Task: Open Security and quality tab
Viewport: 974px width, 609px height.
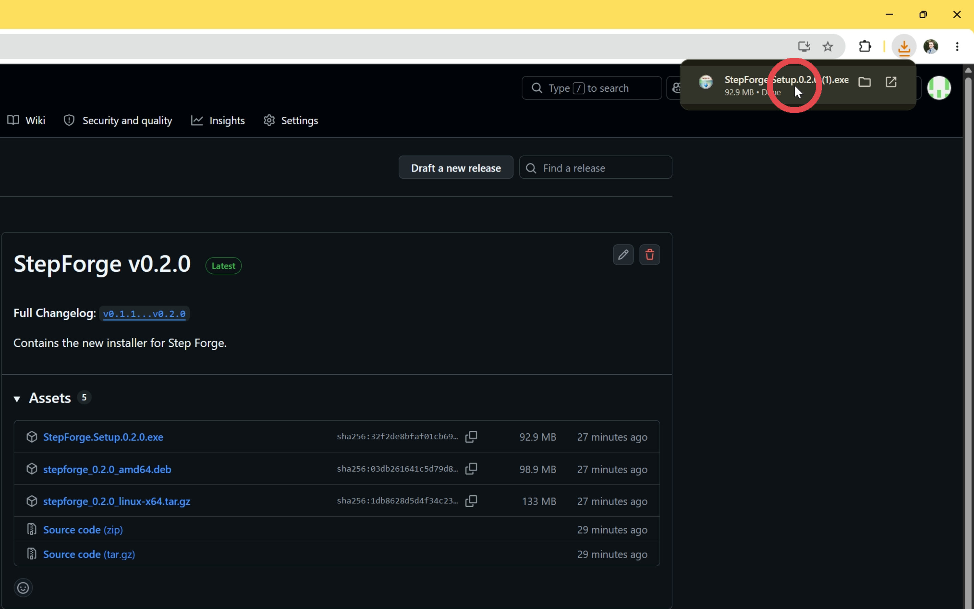Action: click(x=118, y=120)
